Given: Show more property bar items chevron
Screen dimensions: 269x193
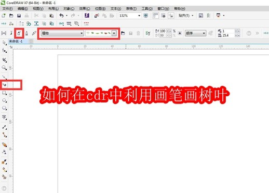Looking at the screenshot, I should coord(257,33).
